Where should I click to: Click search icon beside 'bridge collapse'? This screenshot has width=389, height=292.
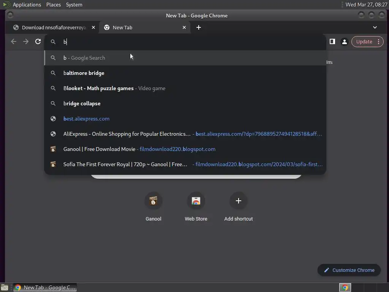pyautogui.click(x=53, y=103)
